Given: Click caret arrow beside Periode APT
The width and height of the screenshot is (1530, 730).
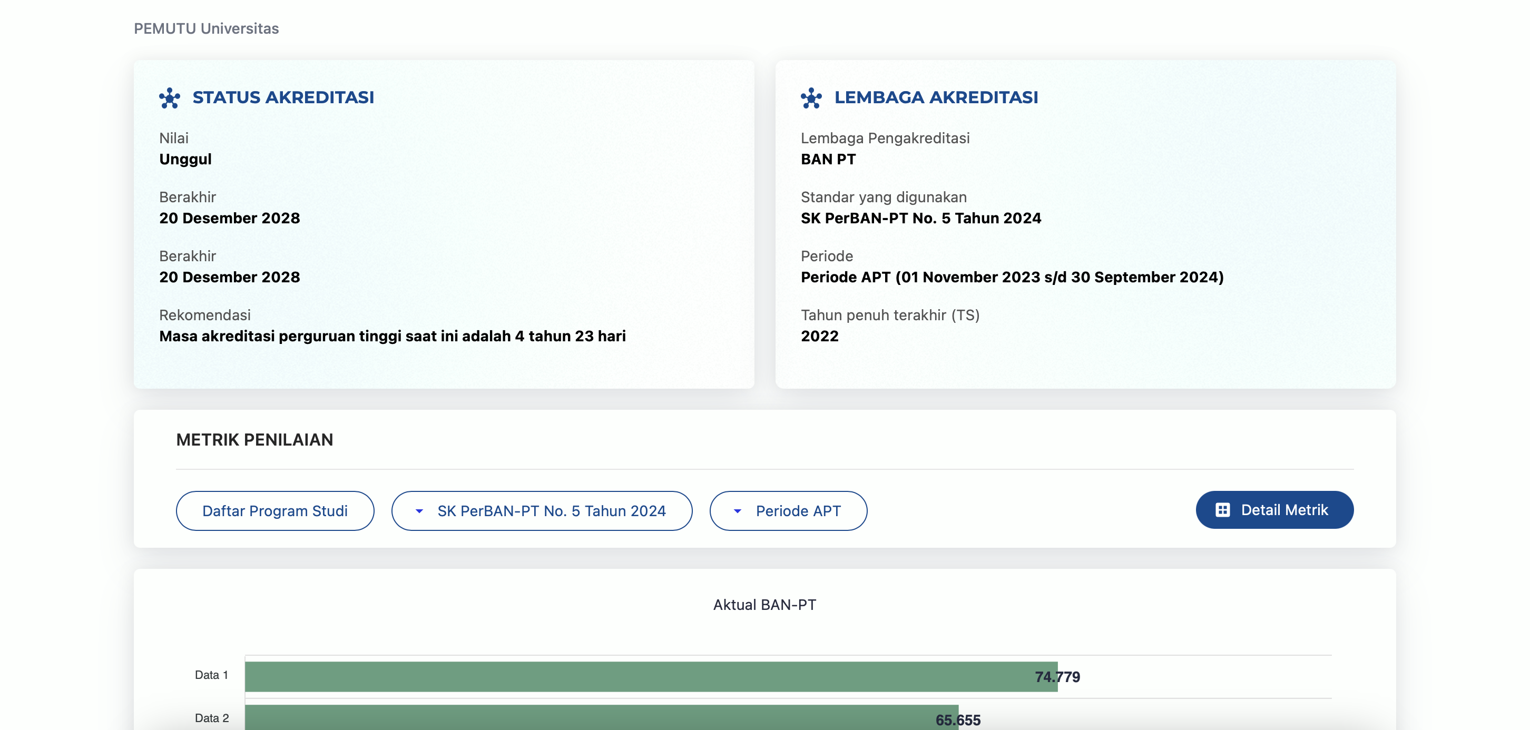Looking at the screenshot, I should pos(737,511).
